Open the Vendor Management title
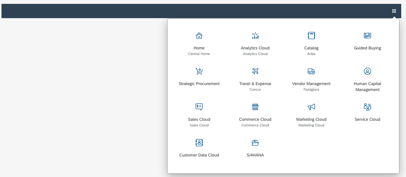Viewport: 406px width, 177px height. [311, 84]
